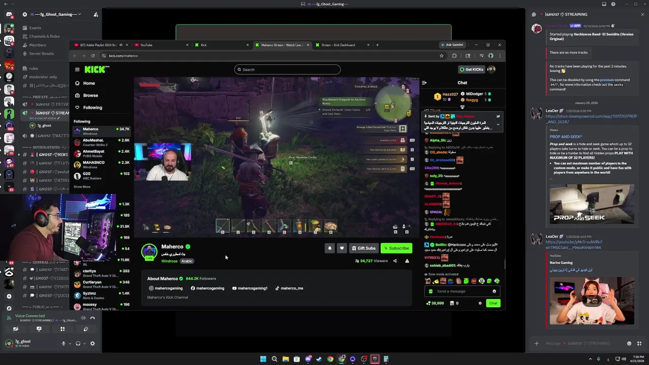Select AbuMashaL in Following list
Screen dimensions: 649x365
click(x=102, y=142)
